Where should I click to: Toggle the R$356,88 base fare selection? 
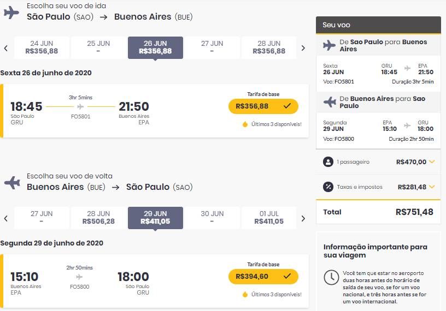[x=263, y=106]
